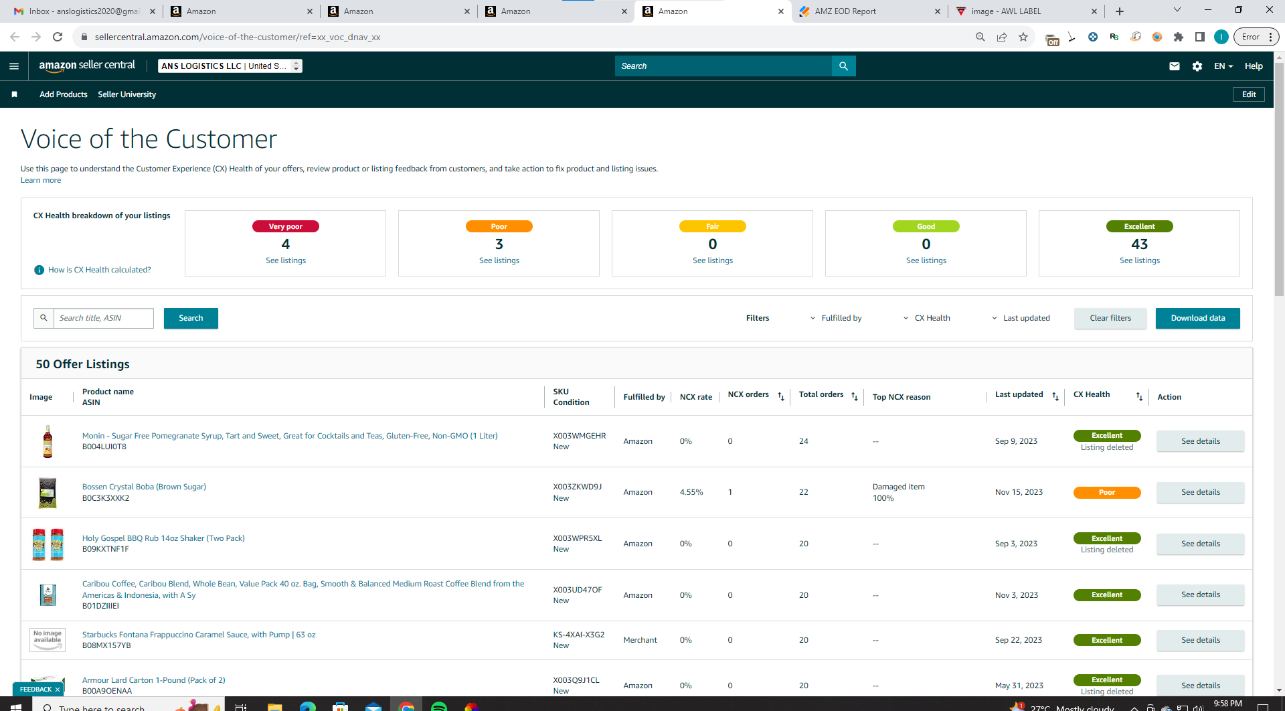The height and width of the screenshot is (711, 1285).
Task: See listings under Fair
Action: (x=713, y=260)
